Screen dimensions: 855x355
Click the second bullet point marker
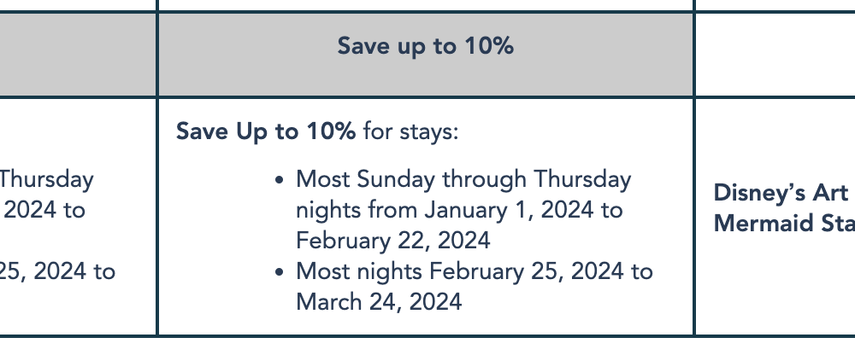pyautogui.click(x=280, y=272)
